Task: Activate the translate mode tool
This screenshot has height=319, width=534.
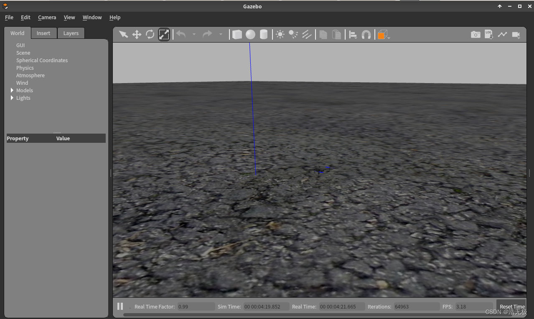Action: (x=137, y=34)
